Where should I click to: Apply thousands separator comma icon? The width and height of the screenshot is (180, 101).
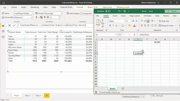pos(45,17)
